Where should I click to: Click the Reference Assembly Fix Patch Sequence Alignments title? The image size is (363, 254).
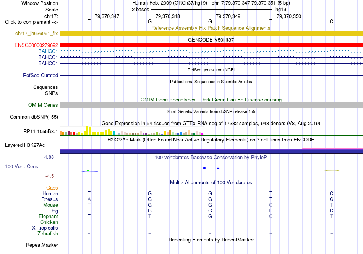pos(211,28)
